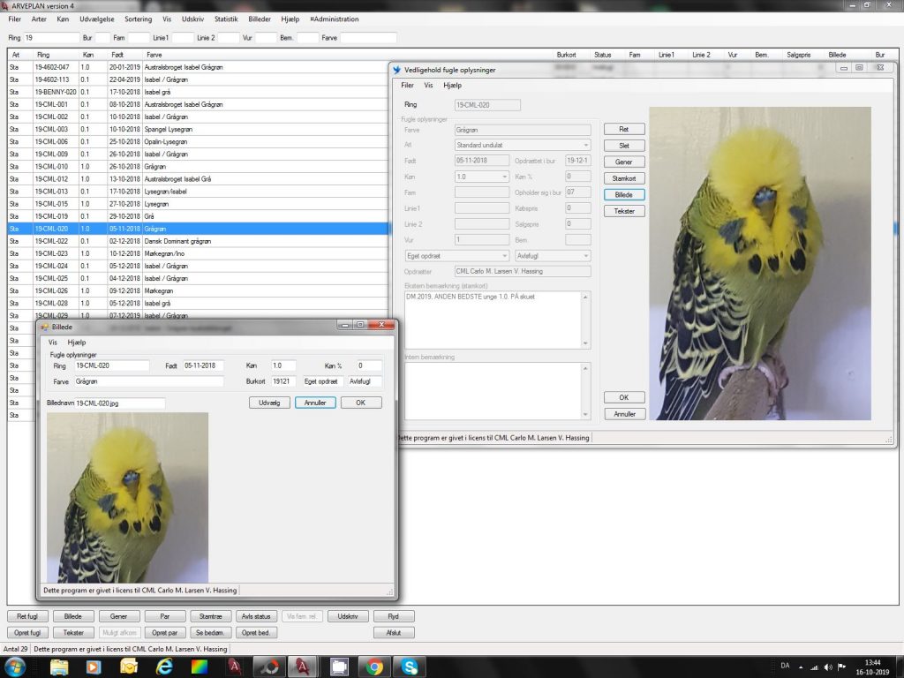The height and width of the screenshot is (678, 904).
Task: Click the Vedligehold fugle oplysninger window icon
Action: pyautogui.click(x=396, y=70)
